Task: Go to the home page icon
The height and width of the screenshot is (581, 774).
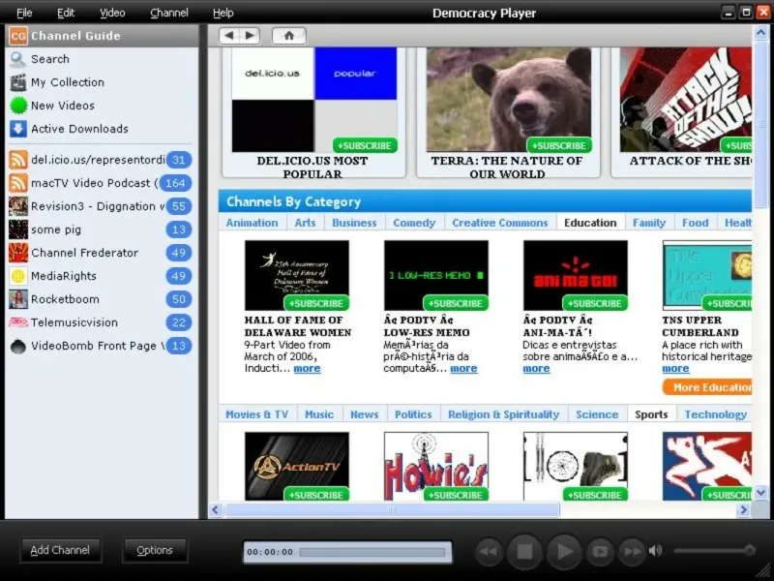Action: (289, 36)
